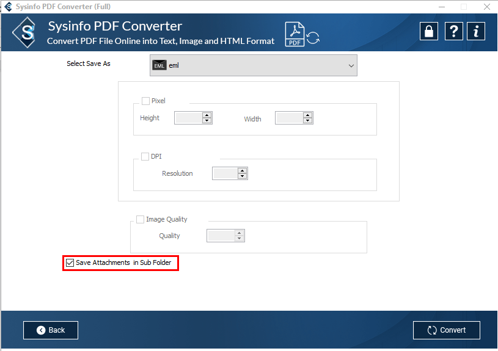Click the EML format icon in dropdown
This screenshot has width=498, height=351.
coord(159,65)
